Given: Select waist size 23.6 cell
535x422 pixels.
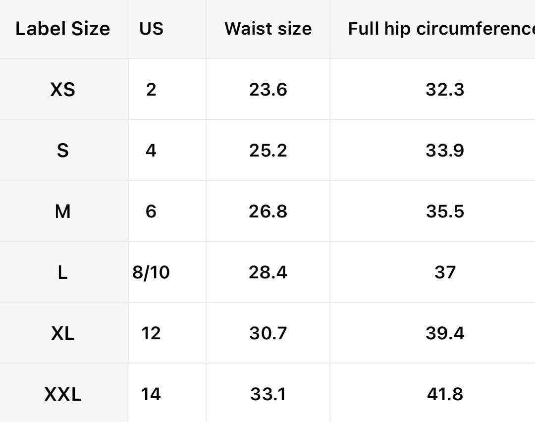Looking at the screenshot, I should (x=268, y=90).
